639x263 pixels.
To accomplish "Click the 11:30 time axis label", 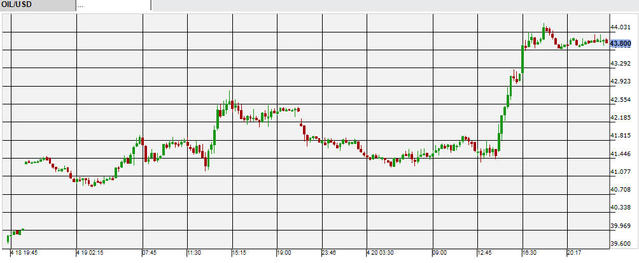I will [194, 253].
